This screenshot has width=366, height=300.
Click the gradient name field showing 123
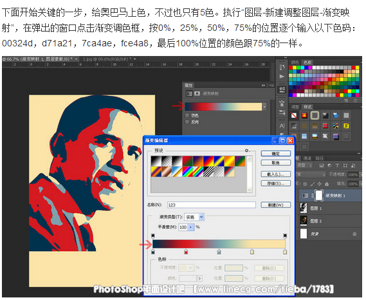coord(212,205)
